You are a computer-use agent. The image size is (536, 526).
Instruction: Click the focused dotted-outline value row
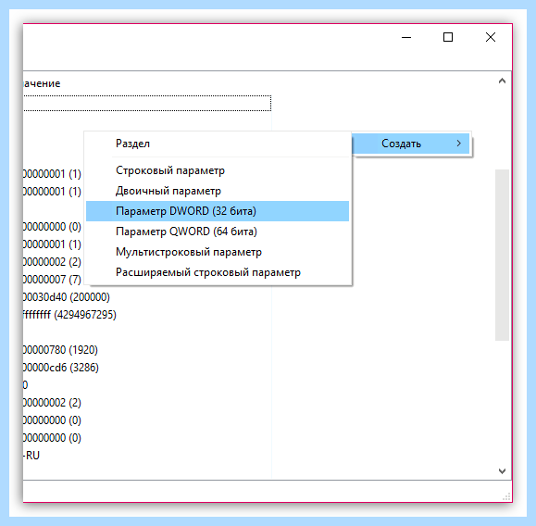click(x=147, y=104)
